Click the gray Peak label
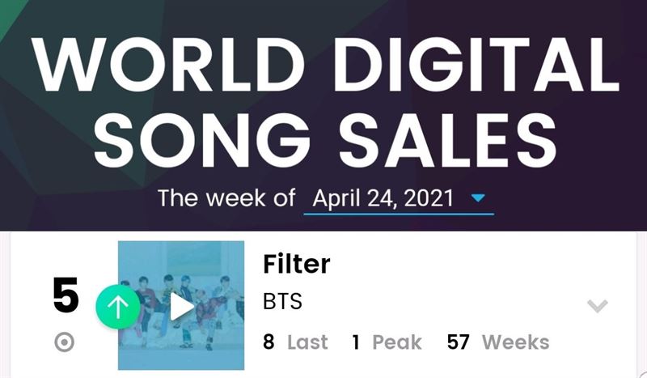The height and width of the screenshot is (378, 647). click(x=397, y=342)
